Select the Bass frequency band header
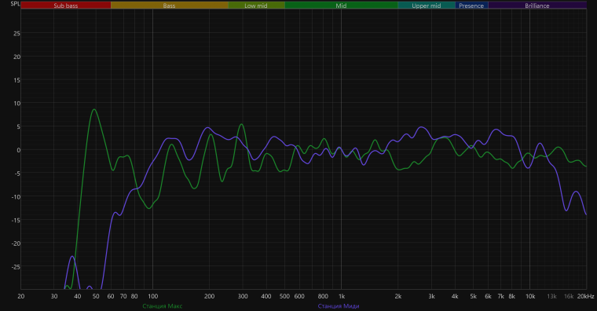Screen dimensions: 597x311 (169, 5)
